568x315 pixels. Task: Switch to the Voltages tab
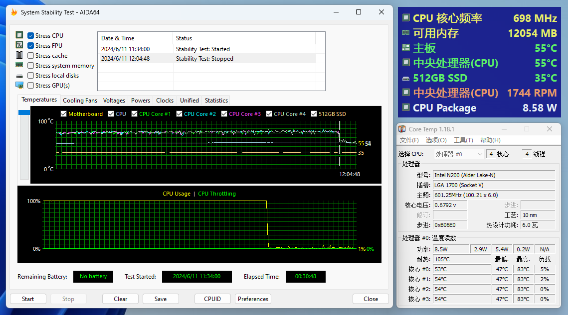click(x=114, y=101)
